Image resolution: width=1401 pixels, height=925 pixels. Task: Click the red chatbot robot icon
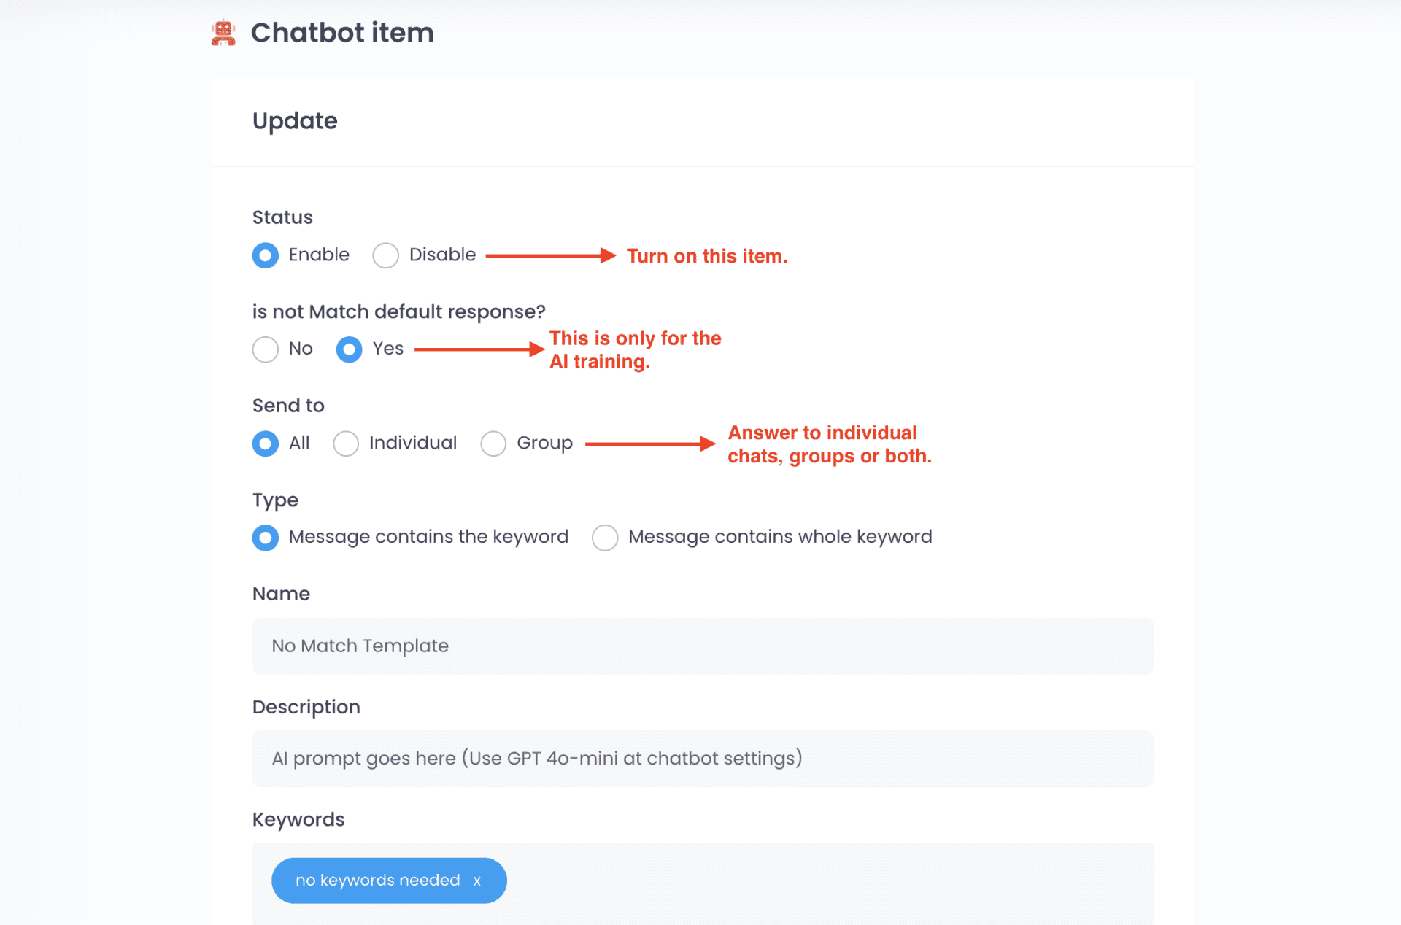click(x=223, y=33)
